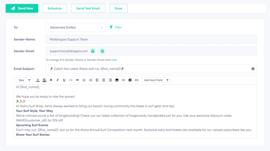This screenshot has height=151, width=270.
Task: Click the 'Hi {{first_name}},' greeting line
Action: 28,87
